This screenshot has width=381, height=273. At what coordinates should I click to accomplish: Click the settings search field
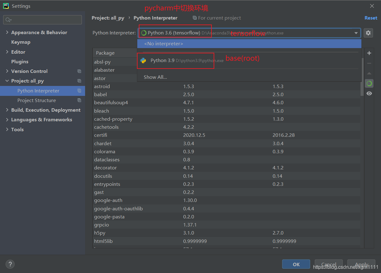point(43,20)
